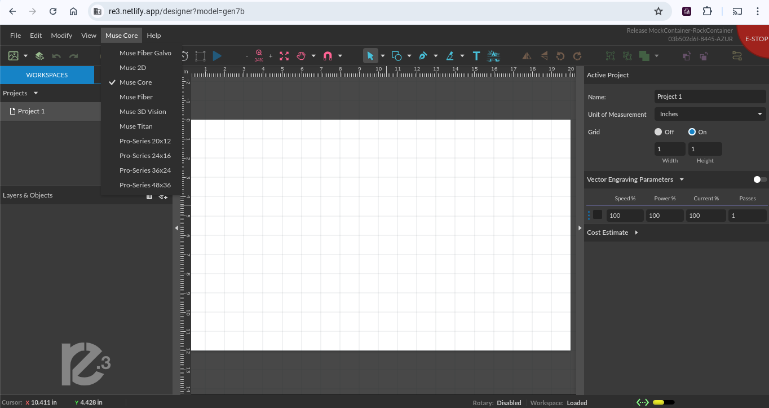This screenshot has height=408, width=769.
Task: Open the pen tool dropdown arrow
Action: (436, 56)
